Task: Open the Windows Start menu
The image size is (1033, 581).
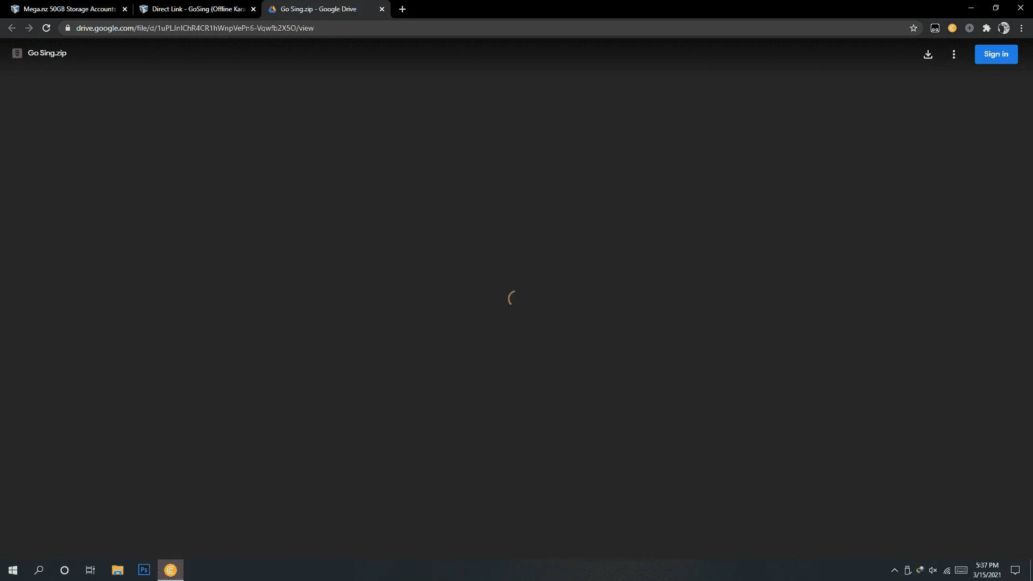Action: (x=13, y=570)
